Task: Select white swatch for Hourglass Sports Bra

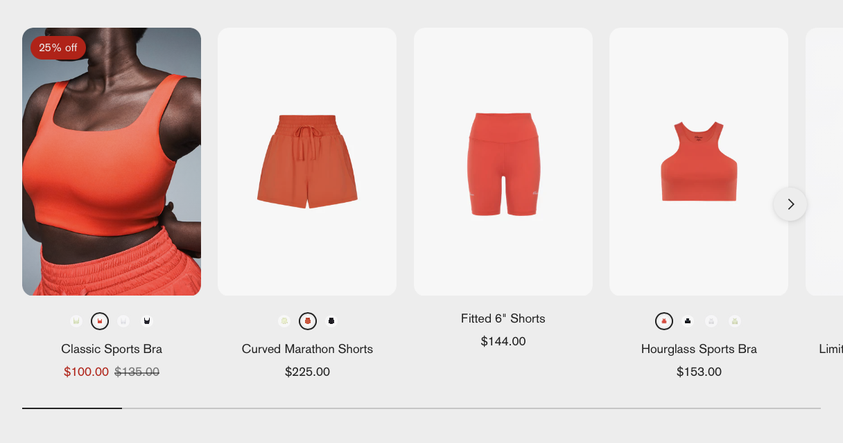Action: [x=711, y=321]
